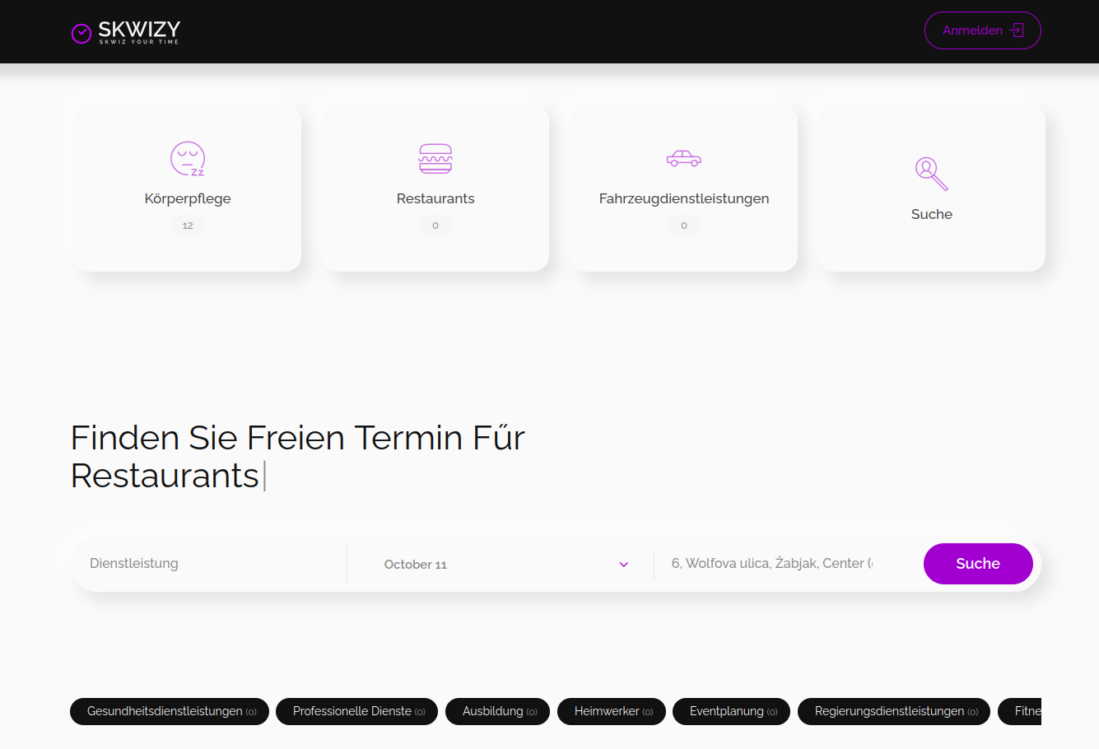This screenshot has width=1099, height=749.
Task: Click the Skwizy clock logo icon
Action: tap(81, 33)
